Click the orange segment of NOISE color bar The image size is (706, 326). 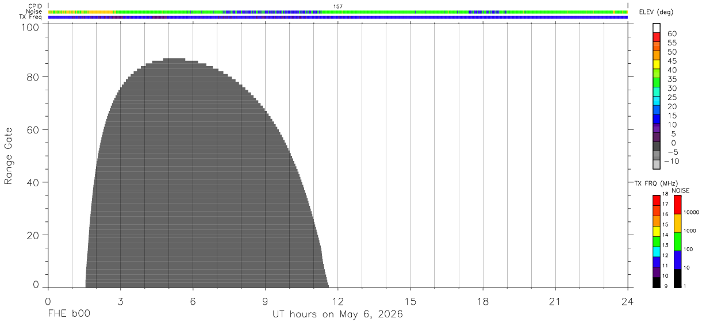678,223
